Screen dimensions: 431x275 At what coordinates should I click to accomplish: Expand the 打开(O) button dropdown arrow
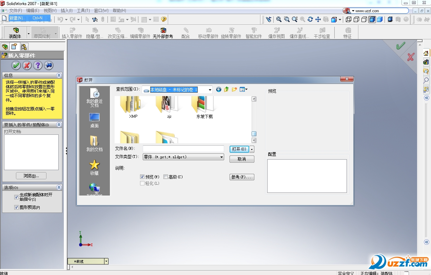tap(251, 149)
